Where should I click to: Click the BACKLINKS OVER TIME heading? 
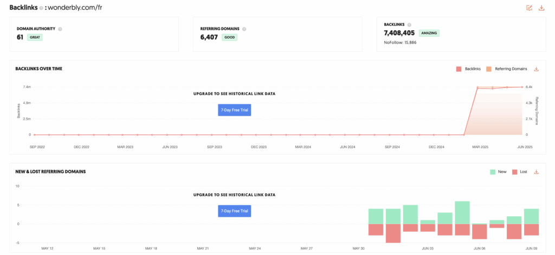39,69
